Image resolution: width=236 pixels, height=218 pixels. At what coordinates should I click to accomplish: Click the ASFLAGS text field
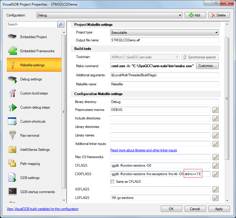click(160, 189)
